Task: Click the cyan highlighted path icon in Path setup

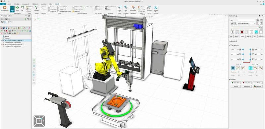Action: (x=256, y=32)
